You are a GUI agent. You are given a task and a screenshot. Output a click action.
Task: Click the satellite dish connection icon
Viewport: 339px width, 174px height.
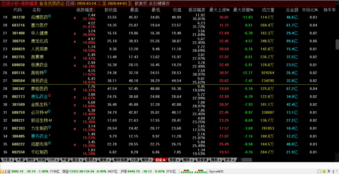329,171
